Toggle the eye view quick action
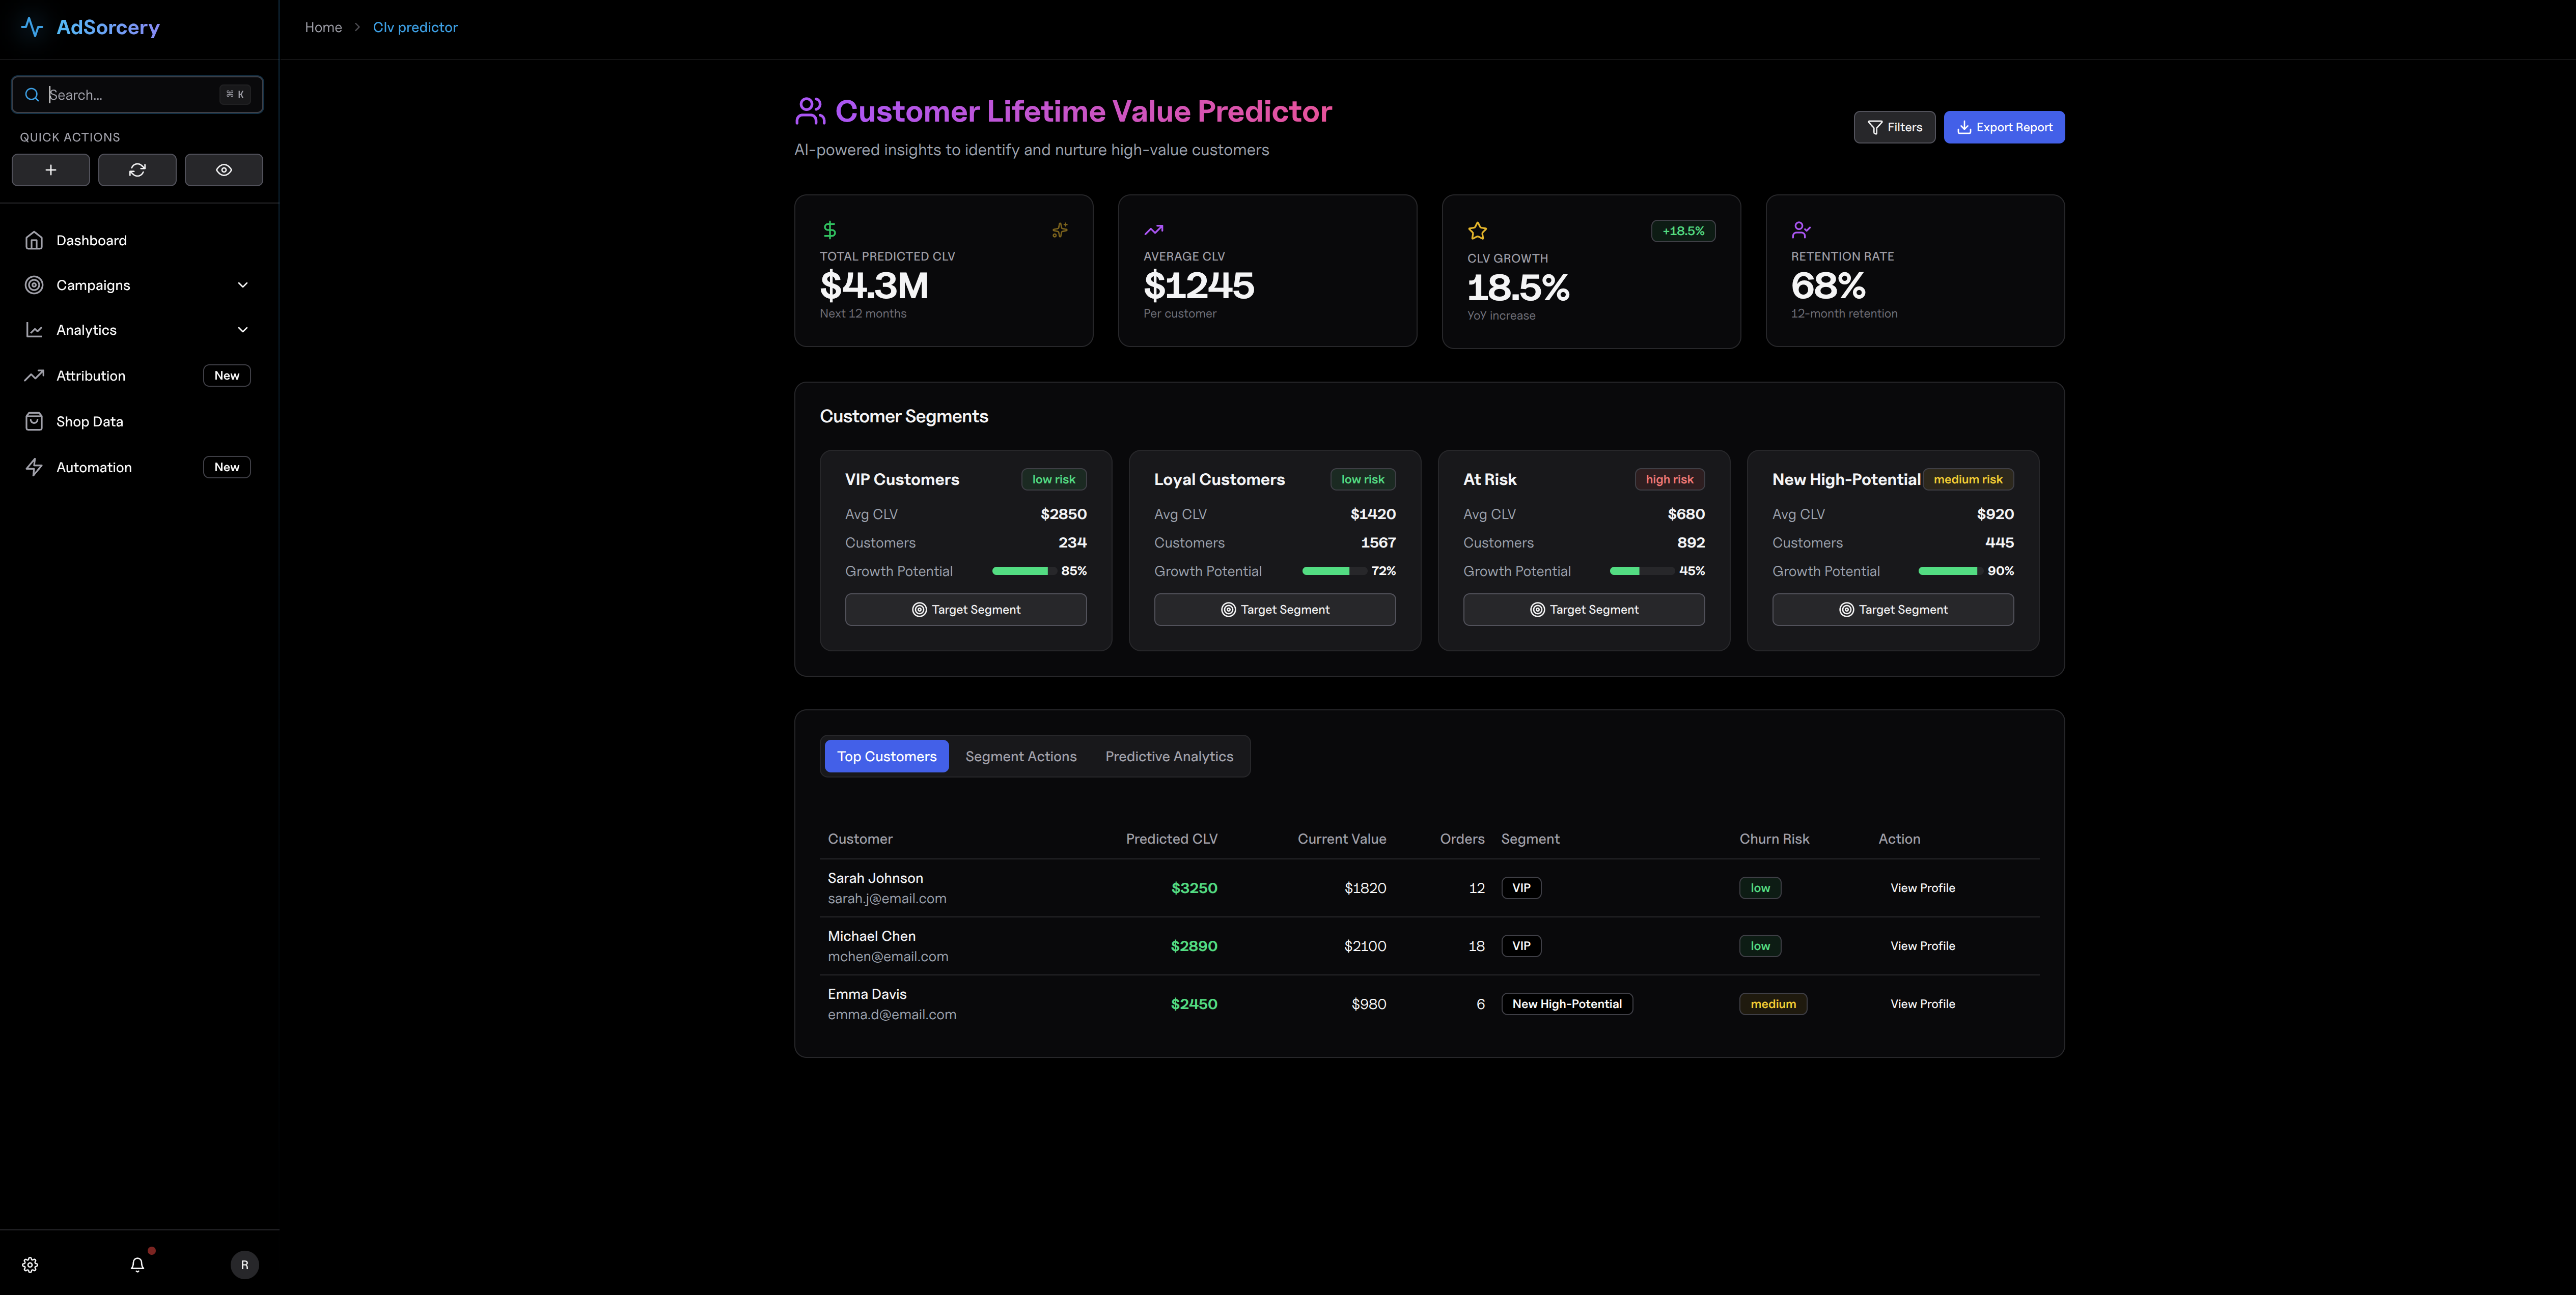This screenshot has width=2576, height=1295. (224, 170)
